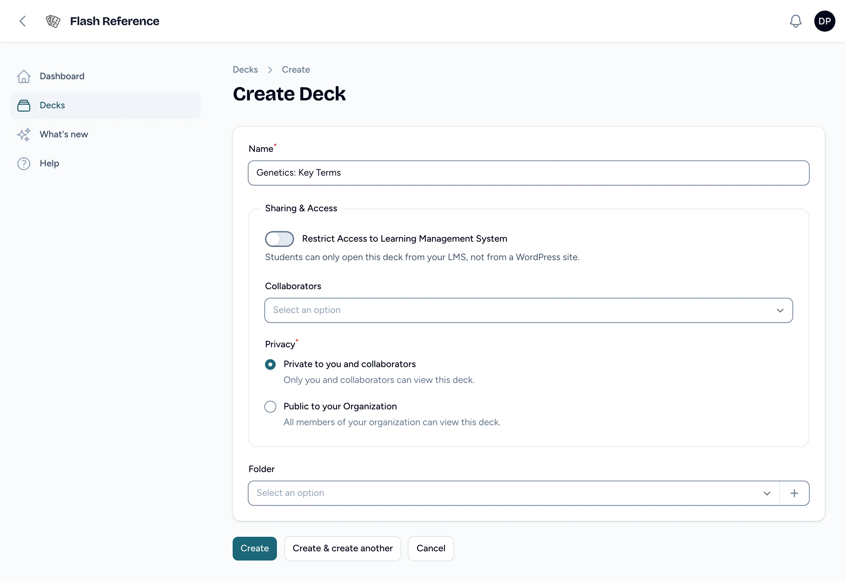Screen dimensions: 846x581
Task: Click 'Only you and collaborators can view' text
Action: point(379,380)
